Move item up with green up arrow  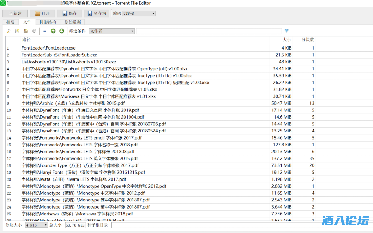53,31
